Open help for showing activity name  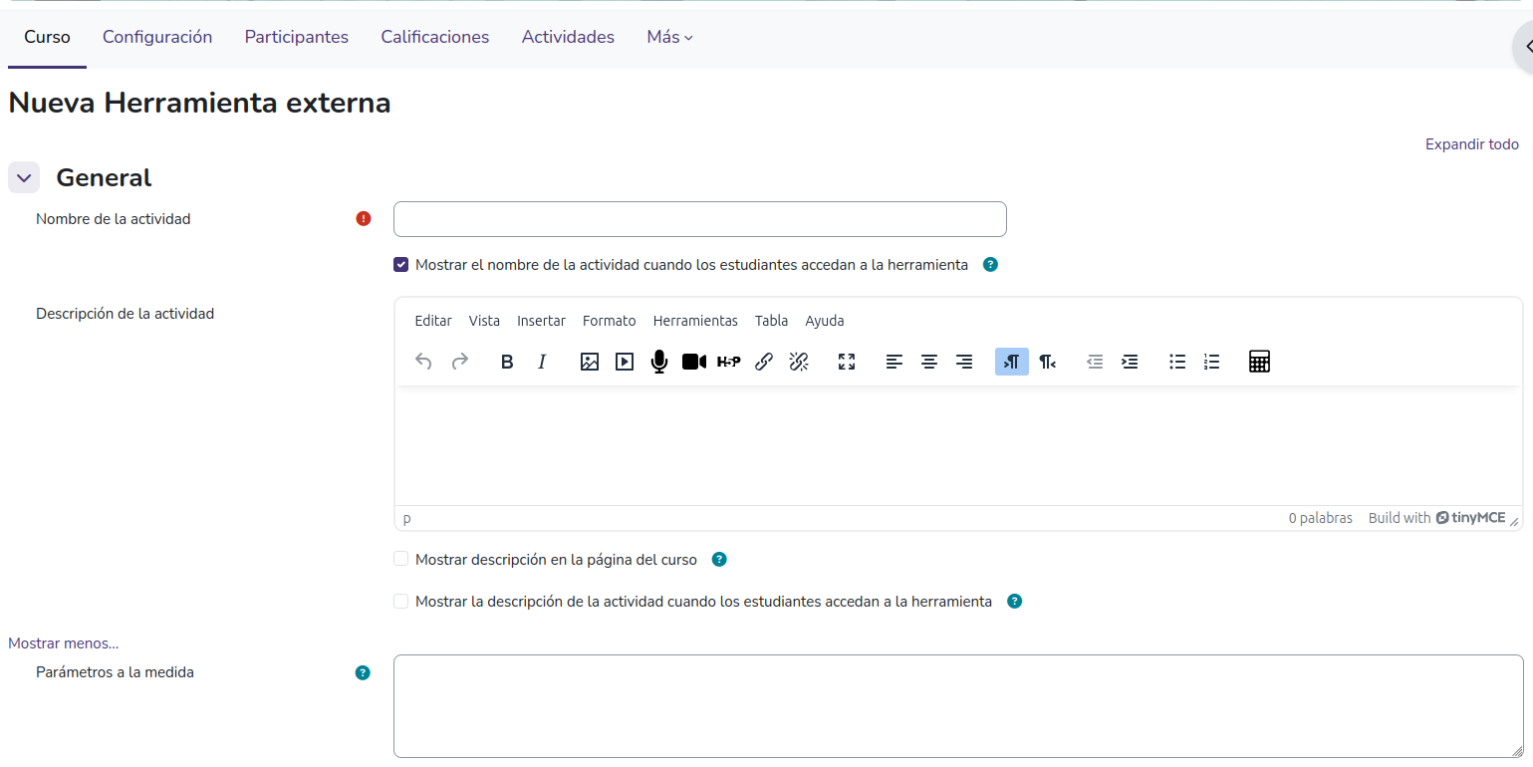click(990, 265)
